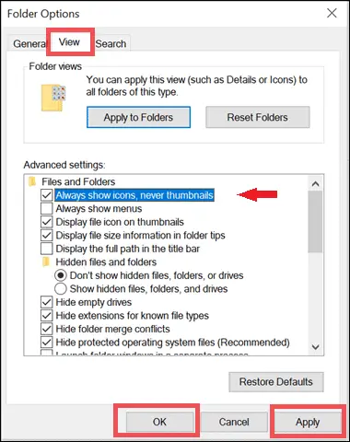Select Show hidden files, folders, and drives
Image resolution: width=350 pixels, height=442 pixels.
point(61,289)
